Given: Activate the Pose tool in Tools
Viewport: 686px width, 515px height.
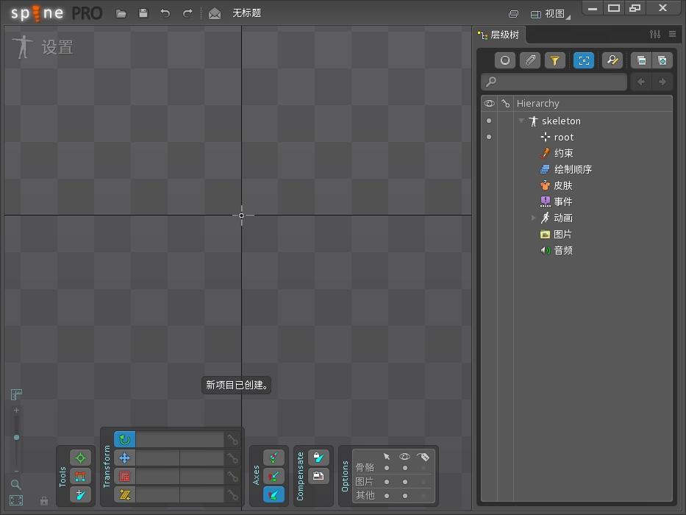Looking at the screenshot, I should [80, 458].
